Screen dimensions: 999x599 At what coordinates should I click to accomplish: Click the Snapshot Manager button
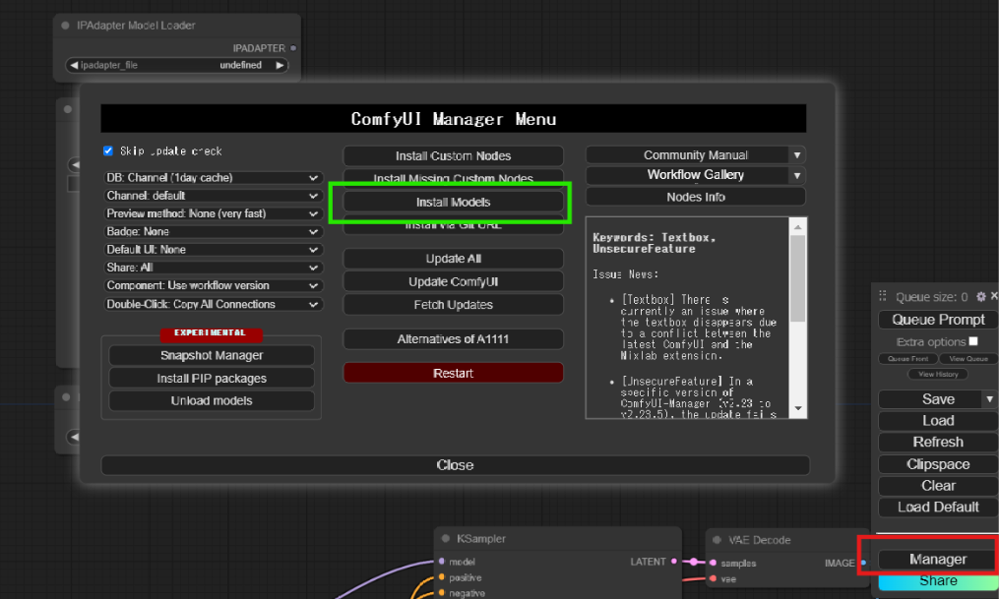[212, 355]
